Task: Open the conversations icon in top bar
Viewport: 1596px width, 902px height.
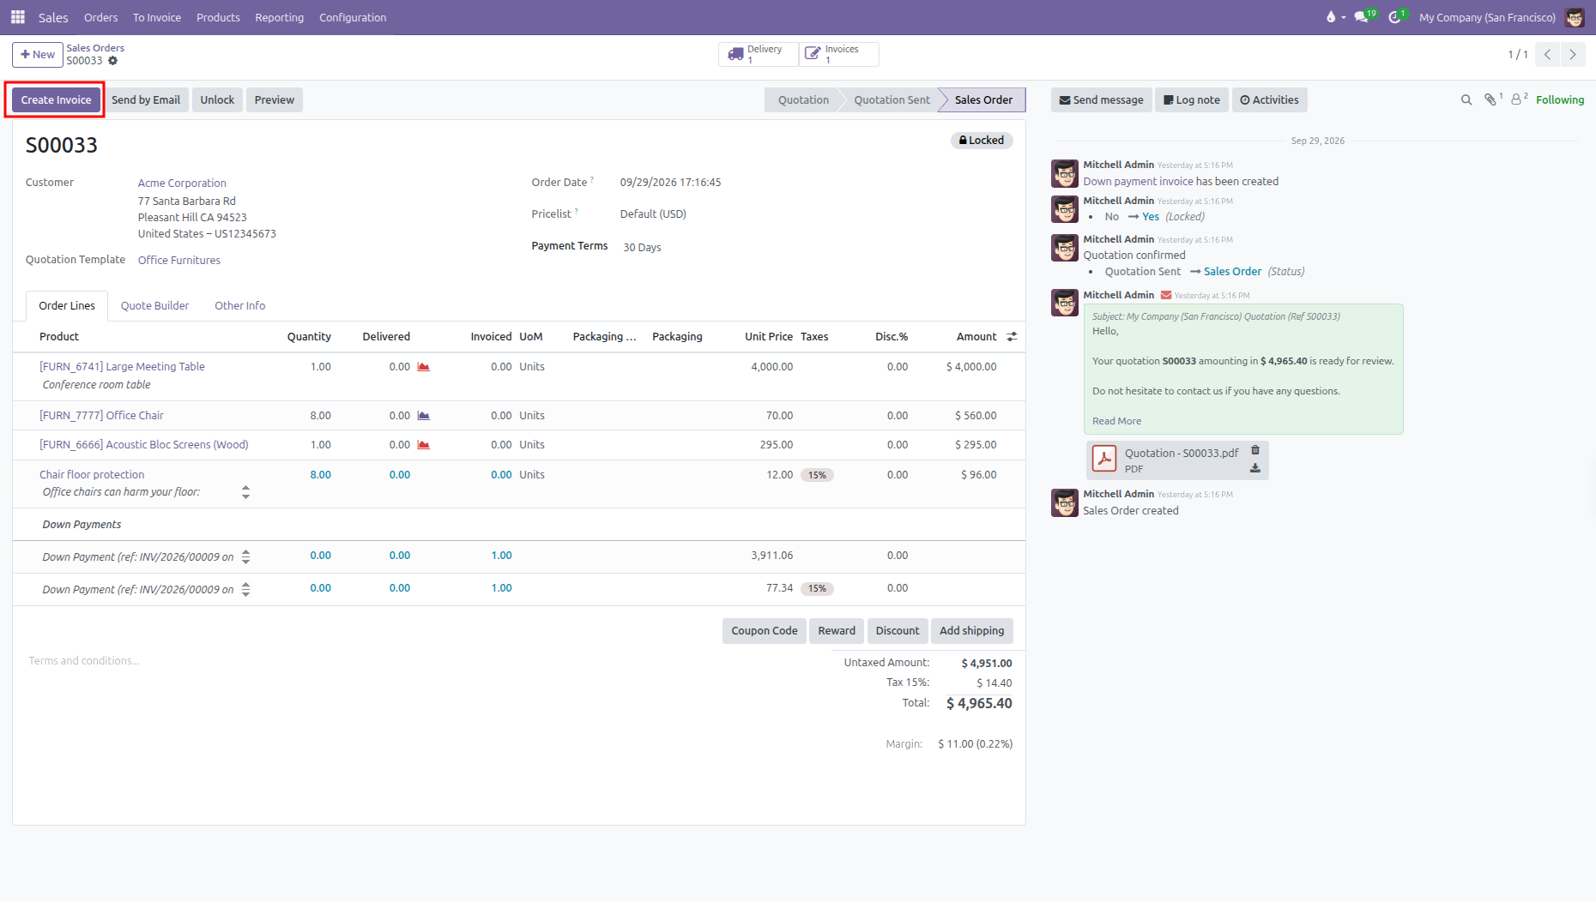Action: 1363,17
